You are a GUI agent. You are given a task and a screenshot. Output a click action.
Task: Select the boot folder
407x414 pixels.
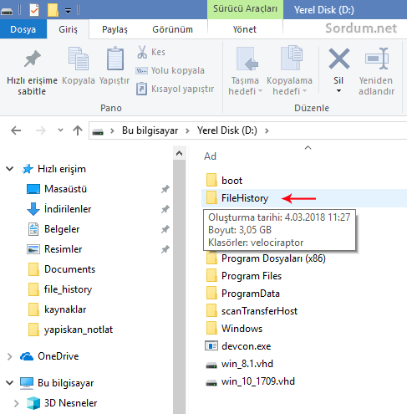[x=231, y=181]
